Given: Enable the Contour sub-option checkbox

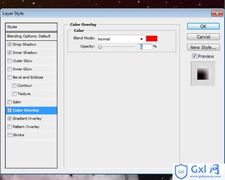Looking at the screenshot, I should click(x=14, y=85).
